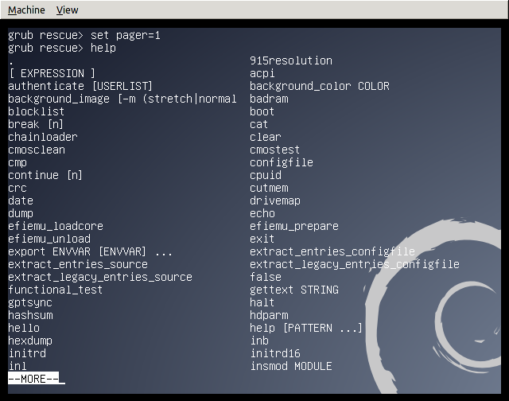Select the 'set pager=1' command line
Image resolution: width=509 pixels, height=401 pixels.
pos(84,35)
